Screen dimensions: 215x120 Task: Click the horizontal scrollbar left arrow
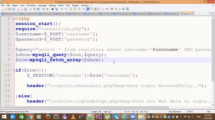coord(2,107)
